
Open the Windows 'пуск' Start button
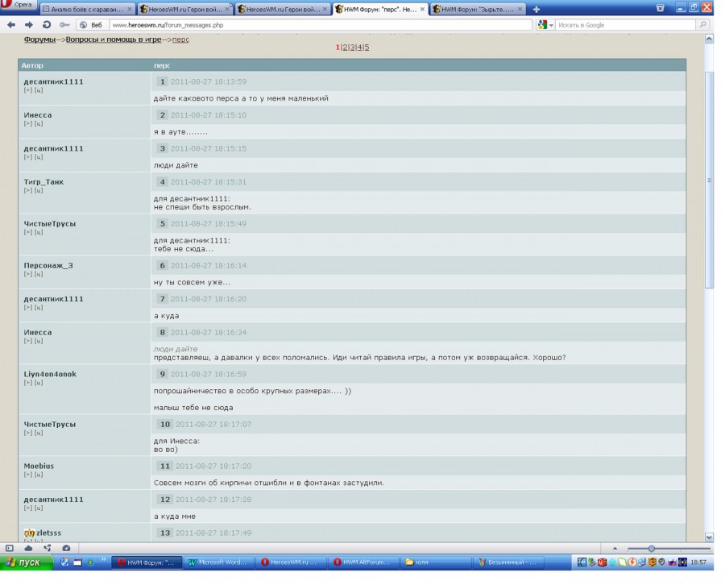(25, 562)
